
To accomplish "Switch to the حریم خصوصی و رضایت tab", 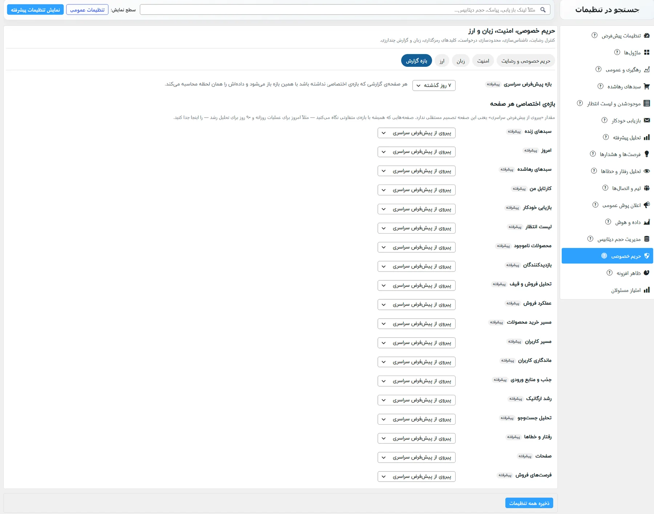I will 526,61.
